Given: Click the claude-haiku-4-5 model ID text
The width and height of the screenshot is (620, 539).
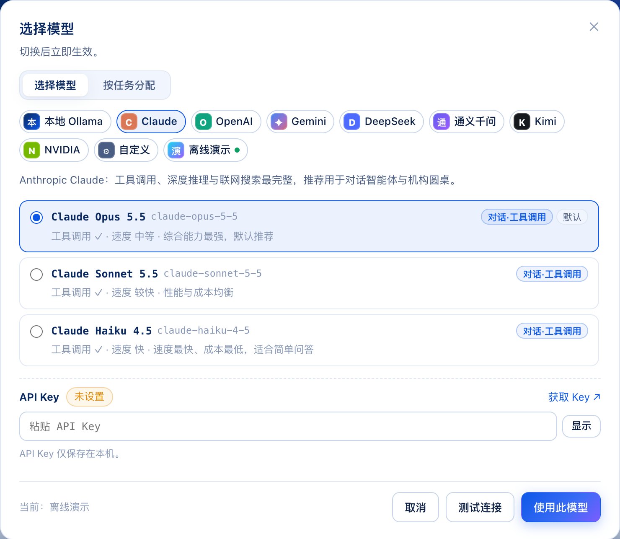Looking at the screenshot, I should 204,331.
